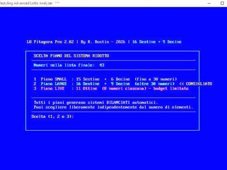Maximize the Lotto Analyzer window
Image resolution: width=227 pixels, height=170 pixels.
click(222, 3)
